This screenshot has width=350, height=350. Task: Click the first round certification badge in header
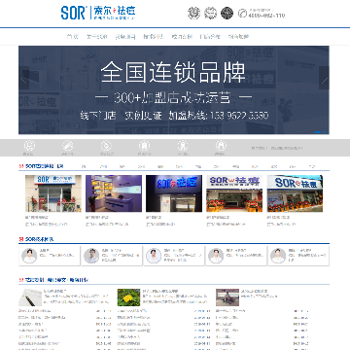[x=193, y=13]
